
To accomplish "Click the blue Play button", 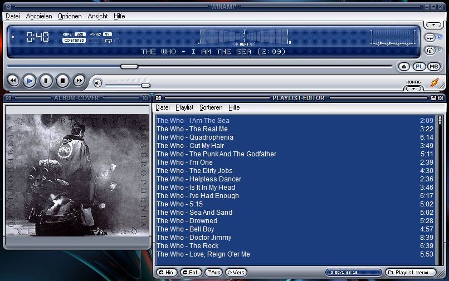I will click(x=29, y=81).
